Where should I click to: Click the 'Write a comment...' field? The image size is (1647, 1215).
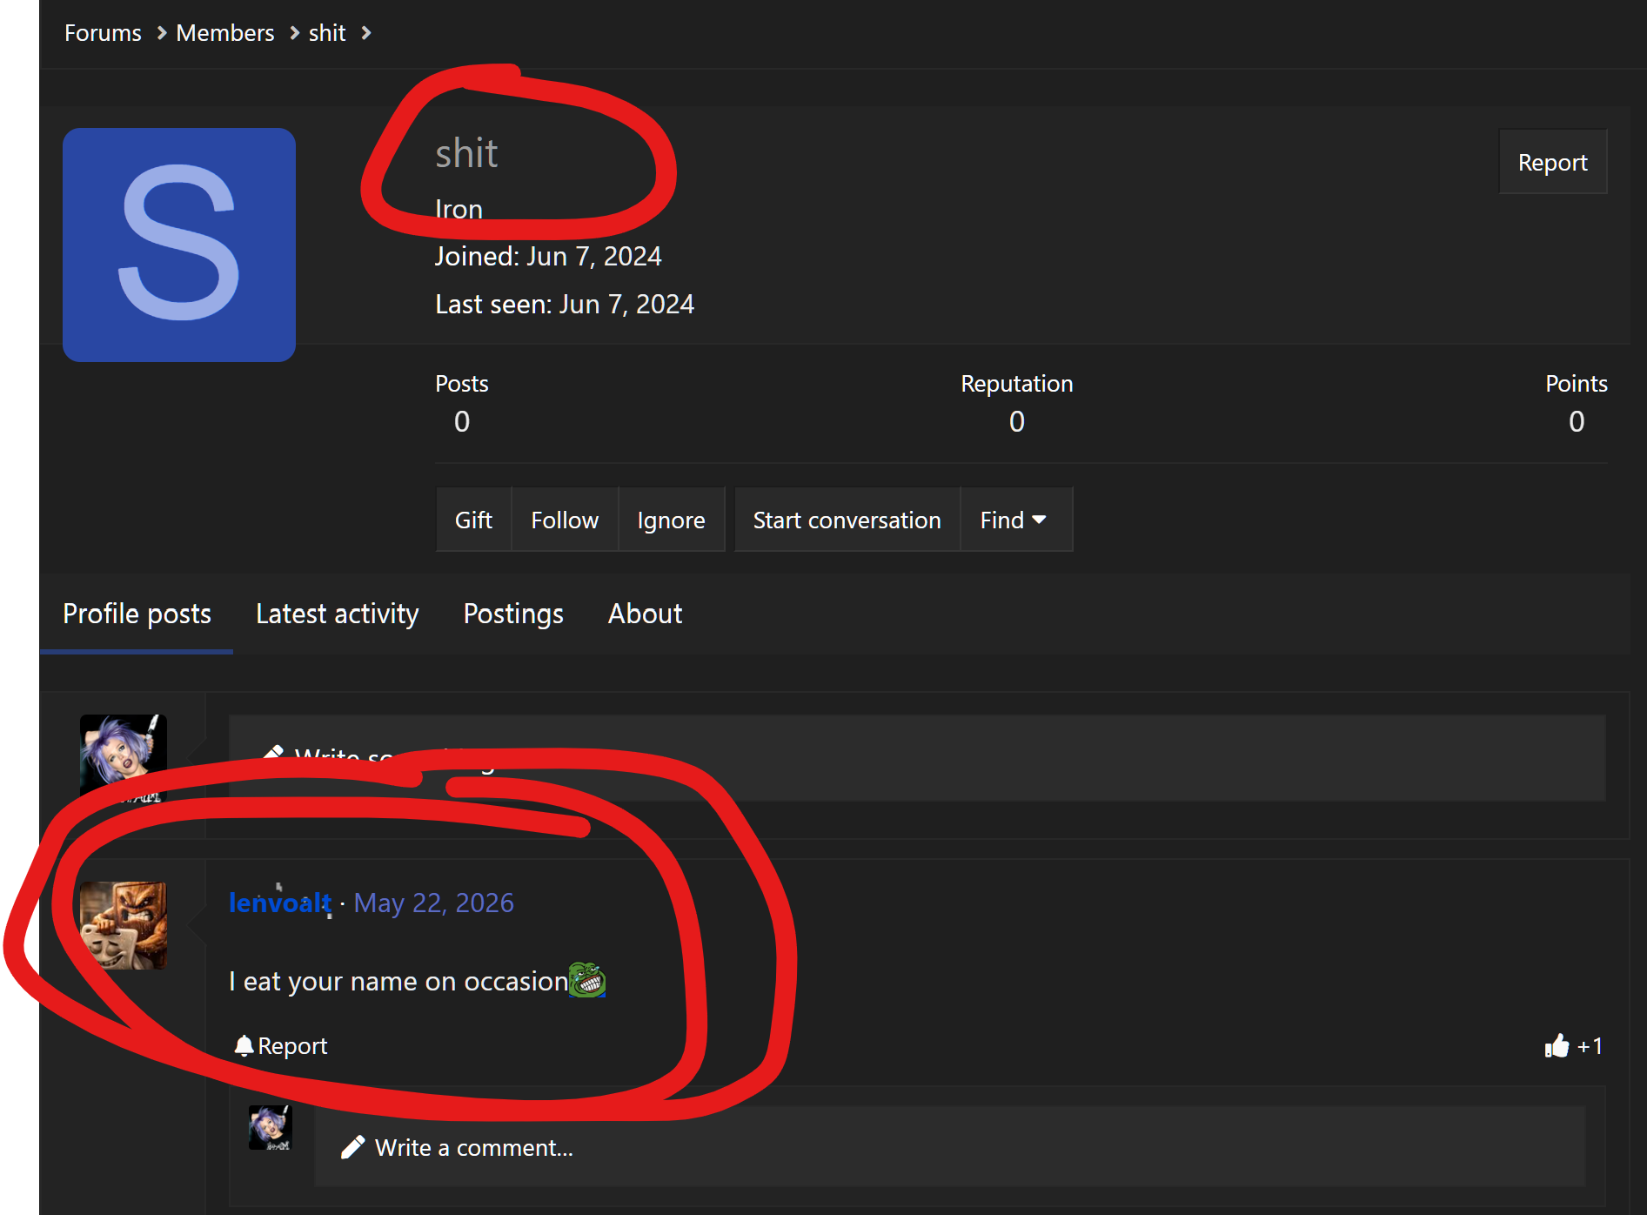(949, 1147)
